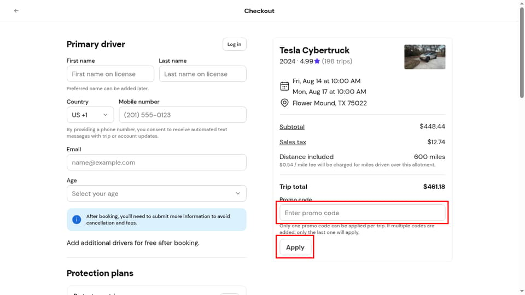Open the Country code dropdown
This screenshot has width=525, height=295.
[x=90, y=115]
